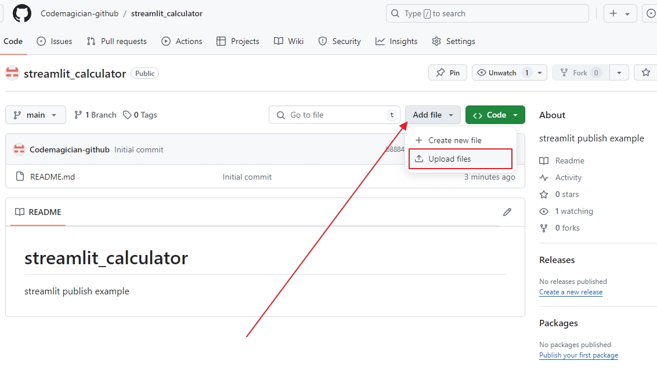Image resolution: width=657 pixels, height=383 pixels.
Task: Select Upload files menu entry
Action: pos(460,159)
